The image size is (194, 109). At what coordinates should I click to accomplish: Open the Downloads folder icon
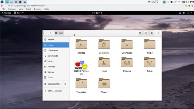point(127,44)
